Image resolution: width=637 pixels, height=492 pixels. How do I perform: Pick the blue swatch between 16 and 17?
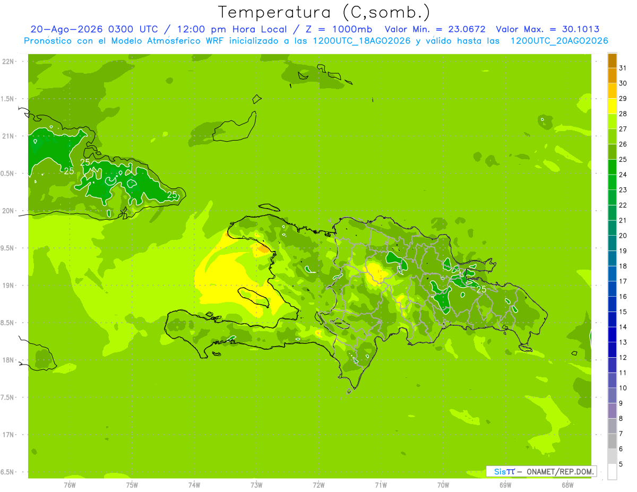612,289
